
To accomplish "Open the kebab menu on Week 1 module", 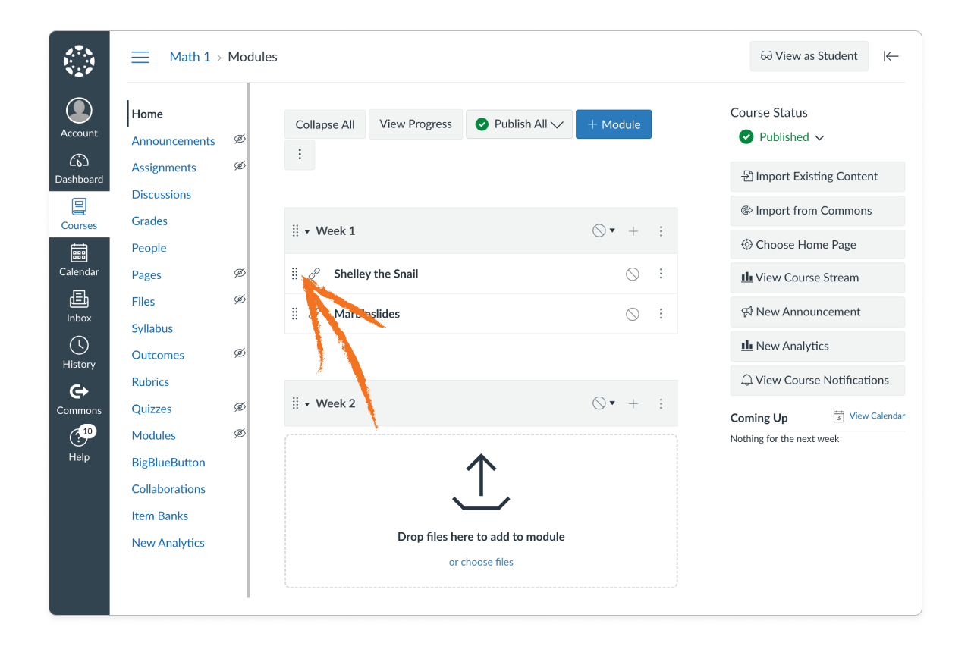I will [x=661, y=230].
